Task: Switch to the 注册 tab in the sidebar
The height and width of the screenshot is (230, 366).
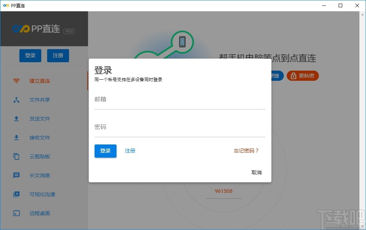Action: tap(58, 55)
